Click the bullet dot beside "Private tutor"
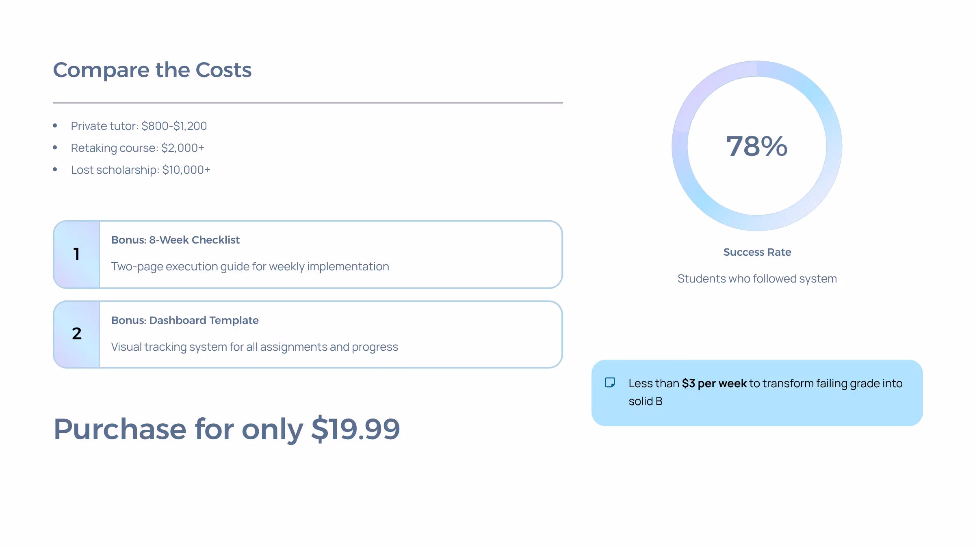The image size is (975, 548). [x=55, y=126]
